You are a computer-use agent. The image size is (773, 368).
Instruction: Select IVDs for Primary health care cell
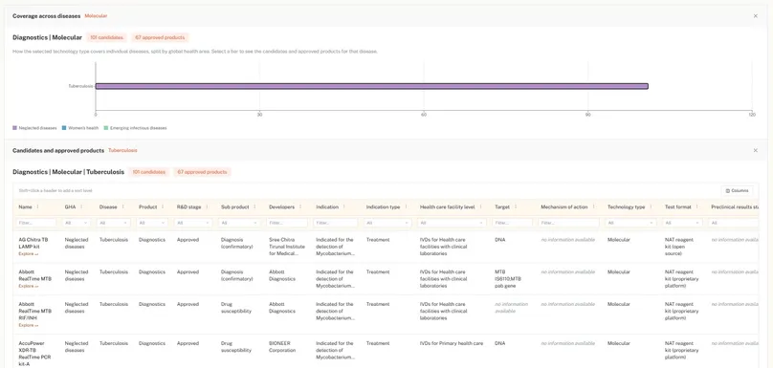pyautogui.click(x=452, y=343)
